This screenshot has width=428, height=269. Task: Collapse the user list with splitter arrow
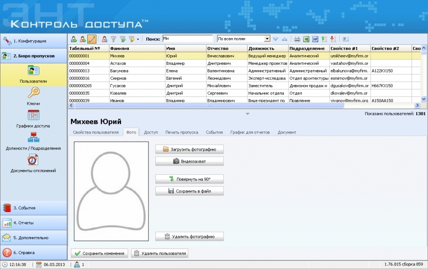coord(247,114)
